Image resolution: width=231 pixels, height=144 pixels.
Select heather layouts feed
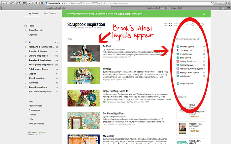tap(186, 65)
